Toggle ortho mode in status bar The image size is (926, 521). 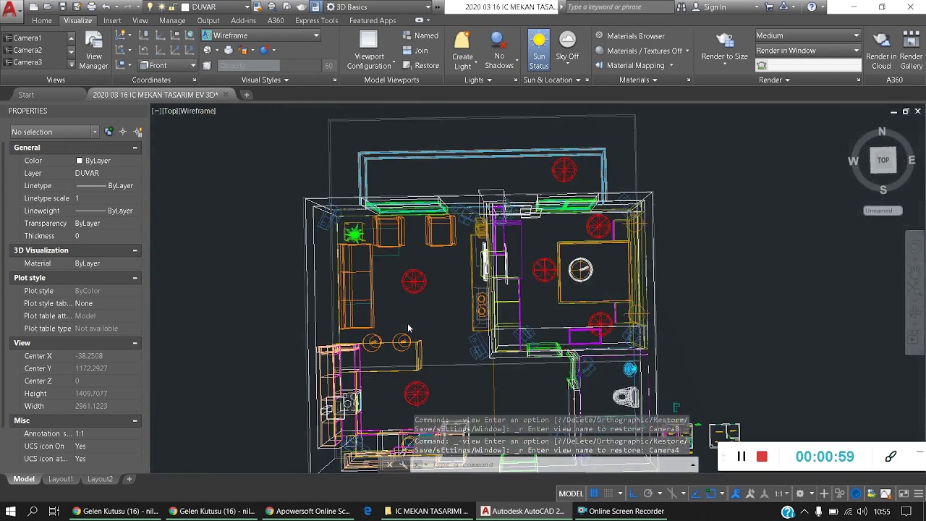[x=633, y=494]
